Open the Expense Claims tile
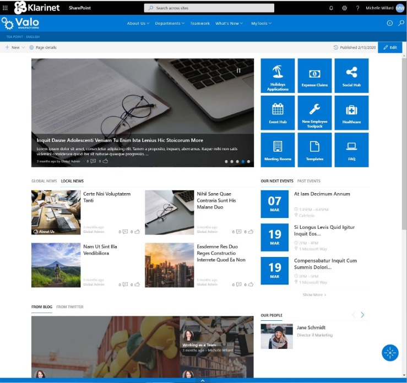 click(x=314, y=75)
